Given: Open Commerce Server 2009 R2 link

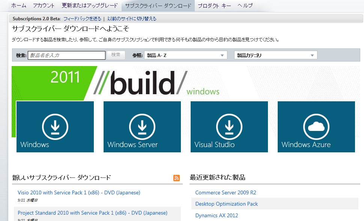Looking at the screenshot, I should pos(226,192).
